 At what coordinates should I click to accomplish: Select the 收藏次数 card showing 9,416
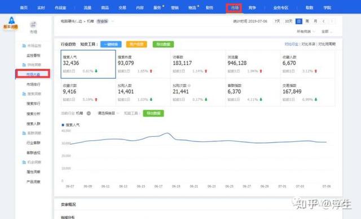point(88,92)
